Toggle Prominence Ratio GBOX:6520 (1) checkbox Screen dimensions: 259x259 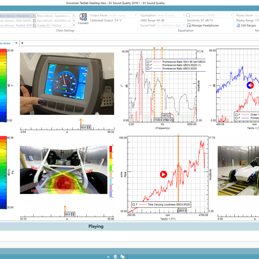click(x=148, y=65)
